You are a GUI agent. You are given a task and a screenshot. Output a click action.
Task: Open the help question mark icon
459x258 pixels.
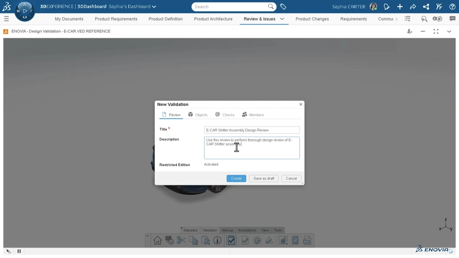(452, 6)
